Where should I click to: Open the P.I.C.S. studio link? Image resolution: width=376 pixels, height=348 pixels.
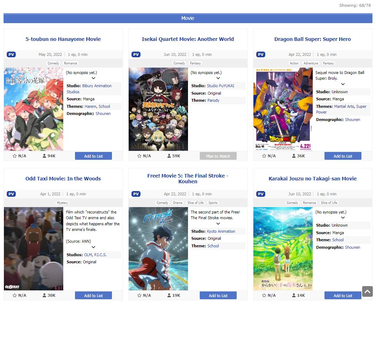click(100, 255)
